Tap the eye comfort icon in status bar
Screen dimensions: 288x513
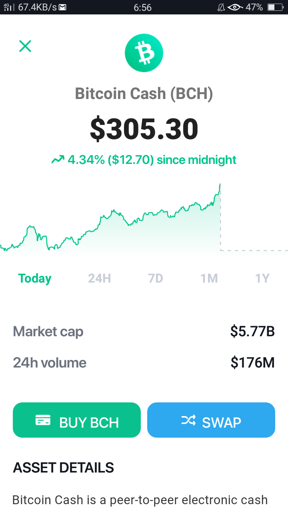[235, 7]
